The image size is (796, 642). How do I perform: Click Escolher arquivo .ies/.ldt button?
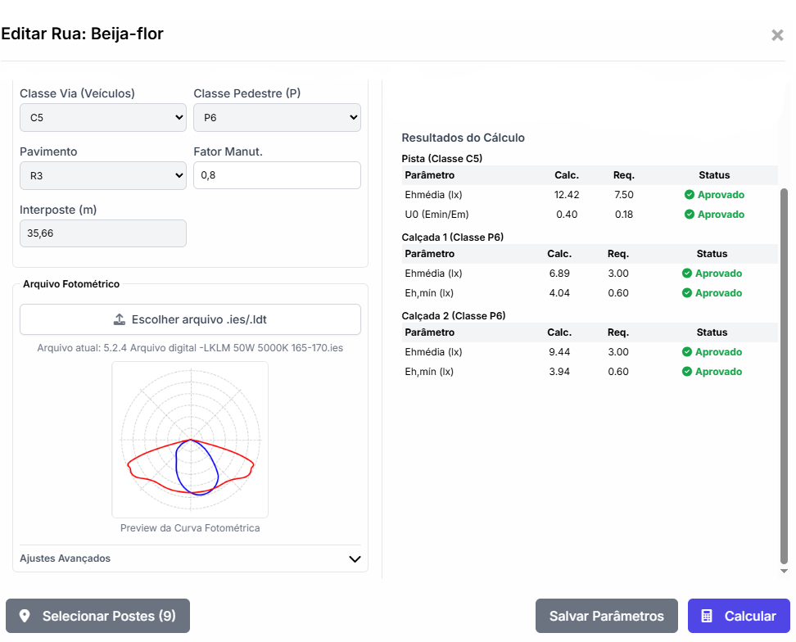click(190, 319)
